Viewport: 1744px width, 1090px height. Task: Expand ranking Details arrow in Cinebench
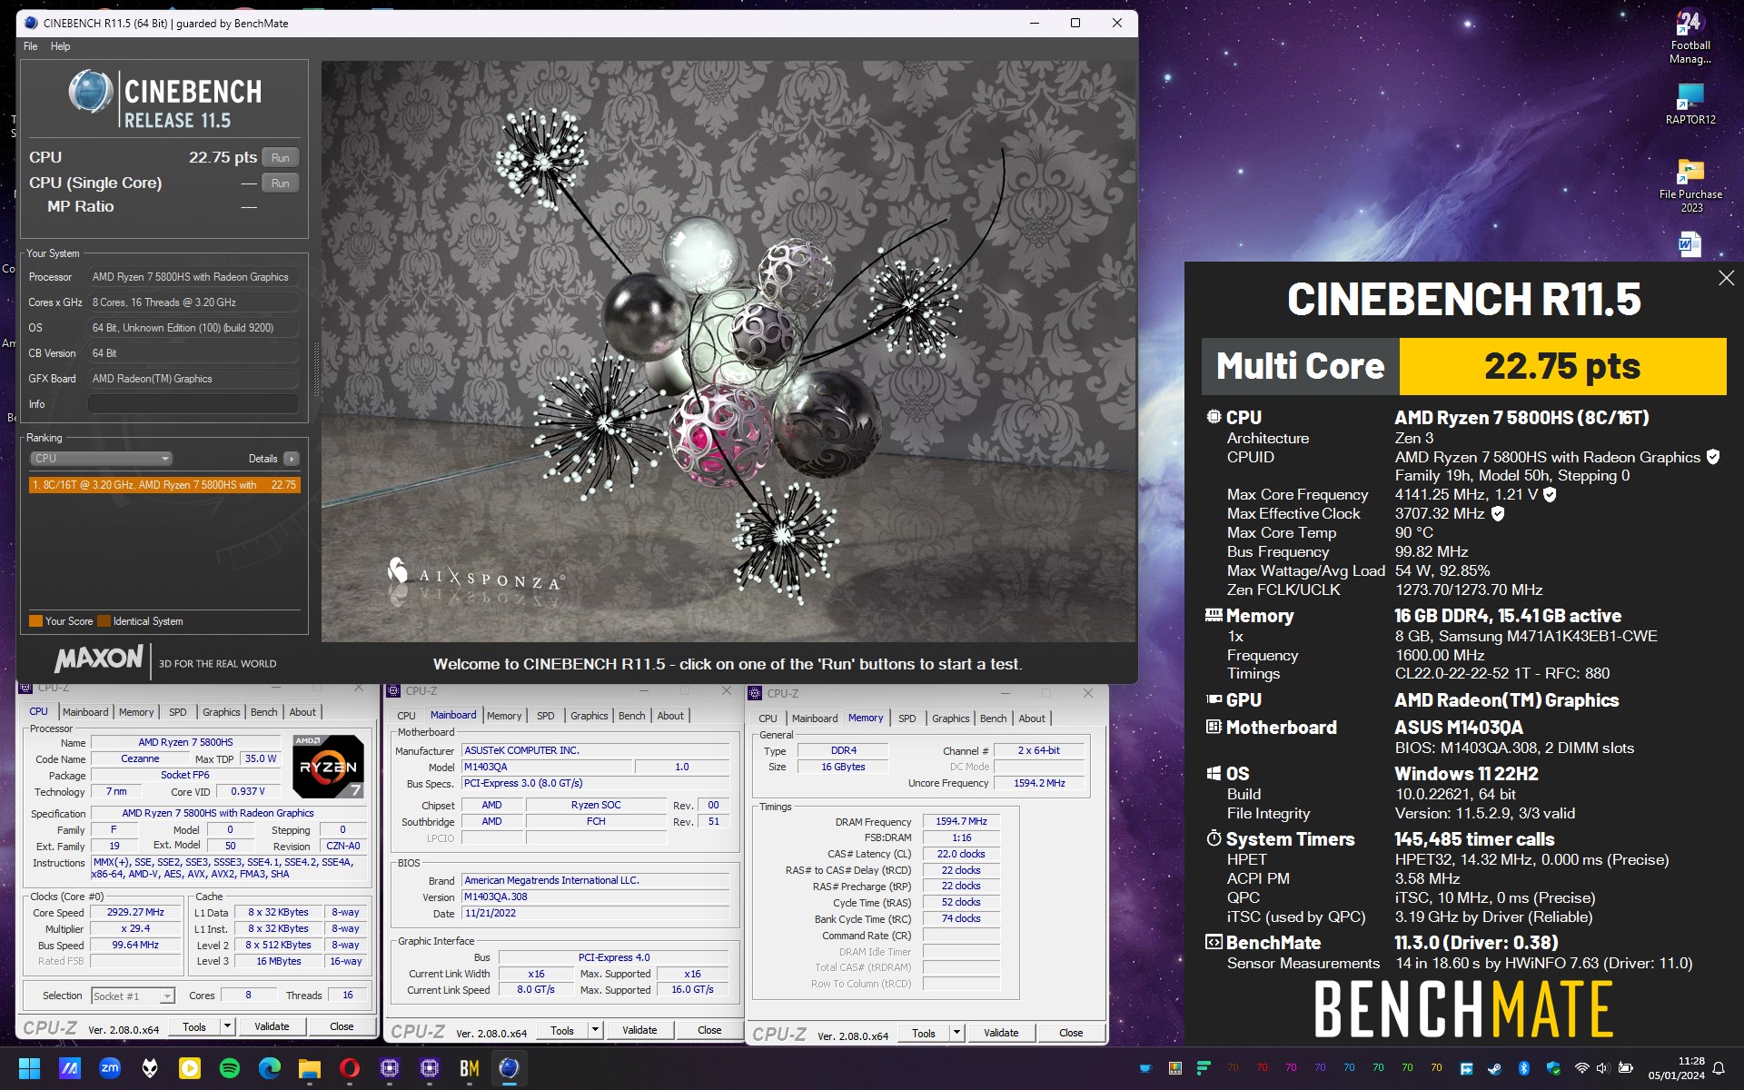point(291,459)
